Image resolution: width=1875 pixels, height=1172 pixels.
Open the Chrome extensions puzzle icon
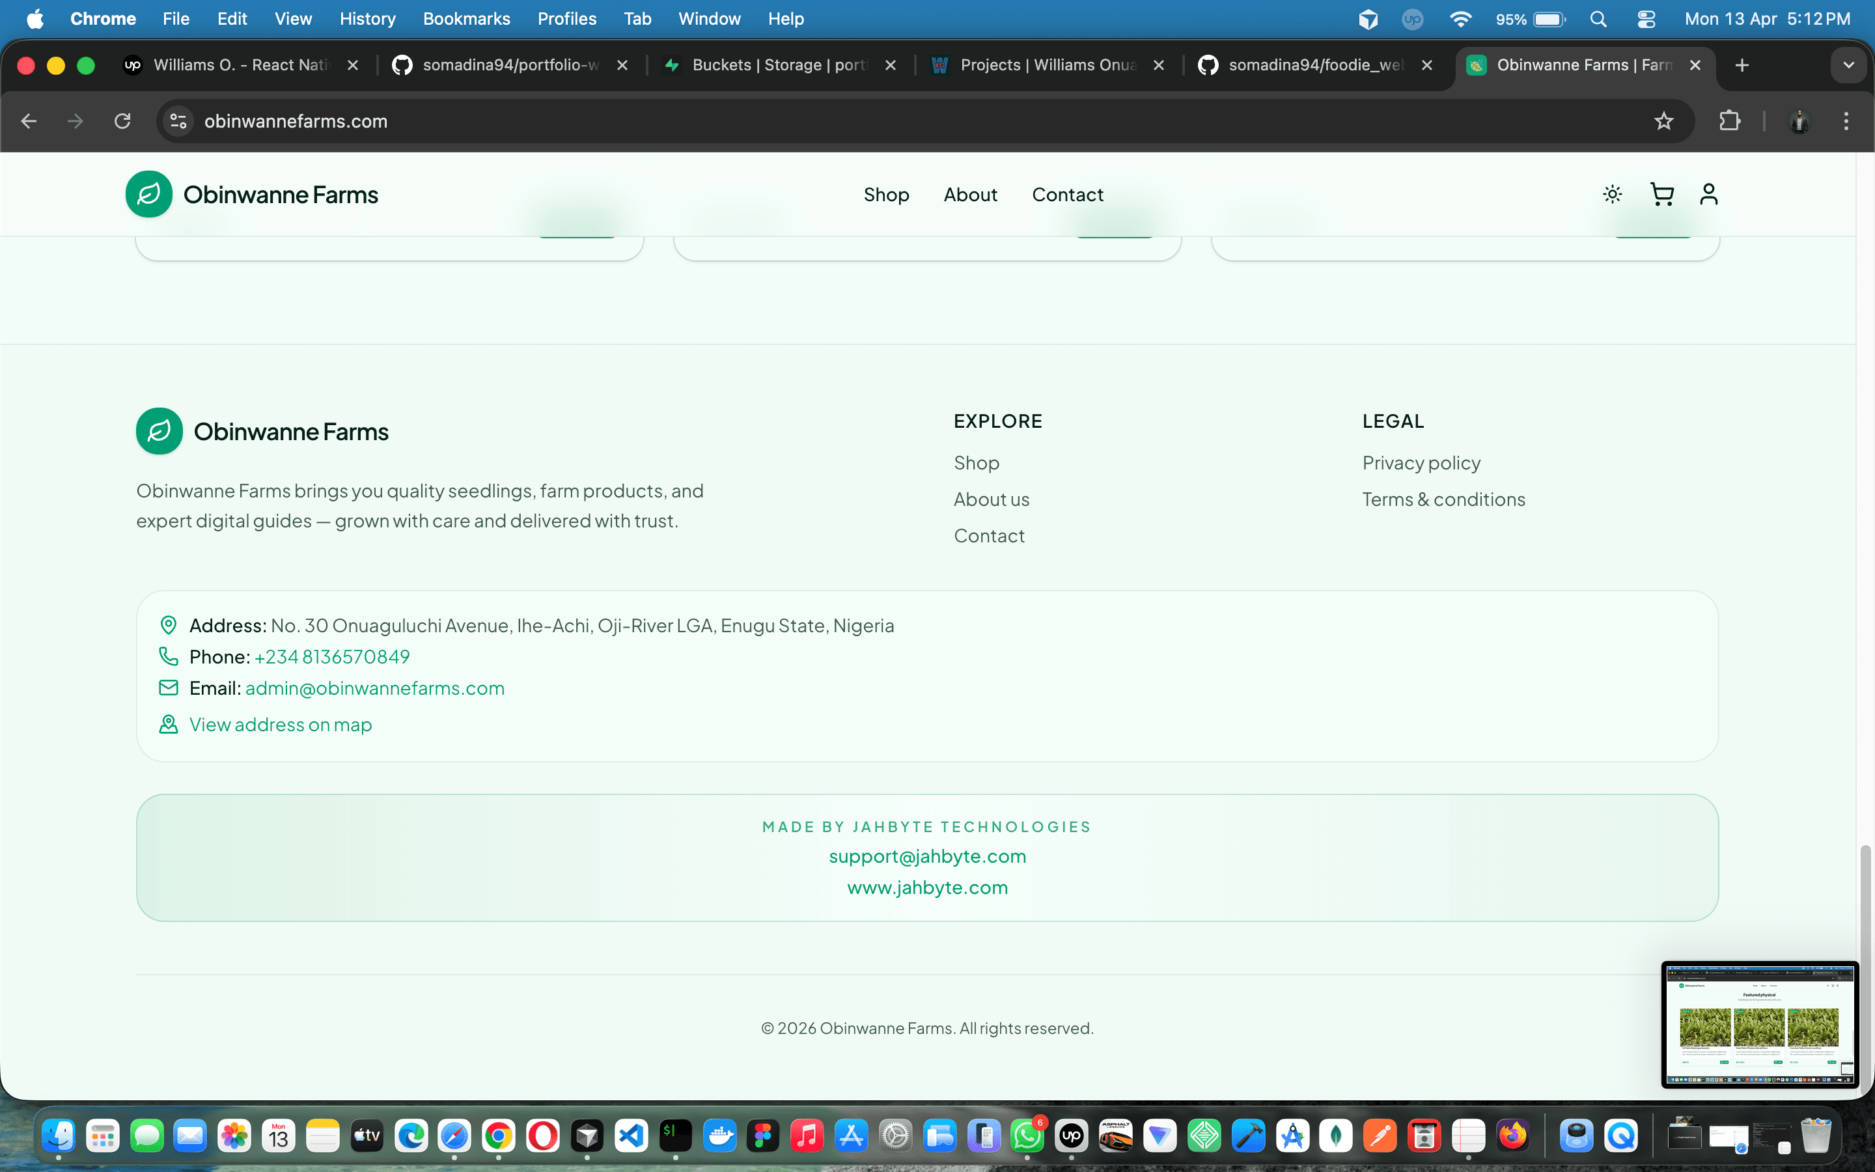click(1730, 121)
